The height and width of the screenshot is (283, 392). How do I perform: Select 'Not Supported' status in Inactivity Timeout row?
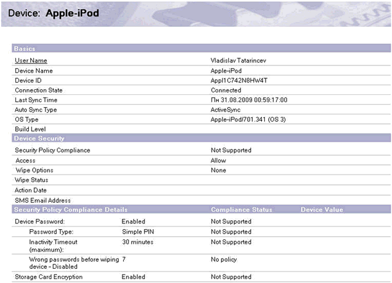[231, 242]
